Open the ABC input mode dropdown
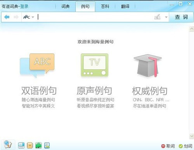The width and height of the screenshot is (194, 150). (29, 17)
